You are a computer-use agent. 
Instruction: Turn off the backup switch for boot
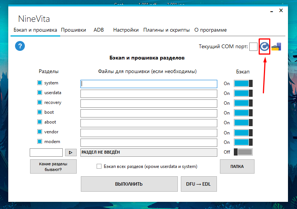[243, 113]
